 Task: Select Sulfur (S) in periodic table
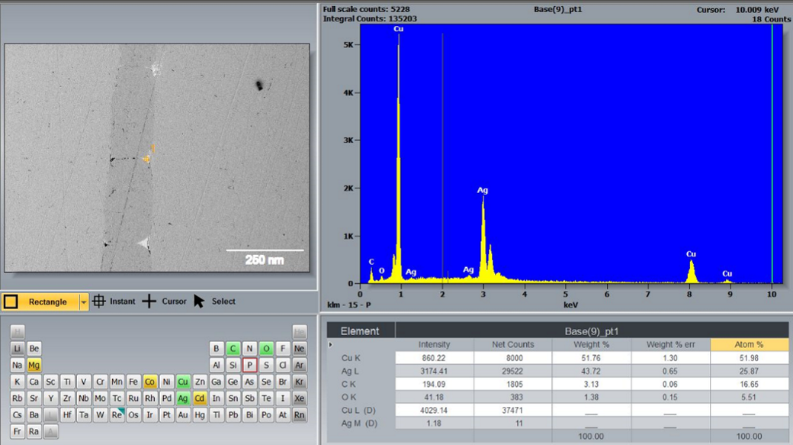point(266,366)
